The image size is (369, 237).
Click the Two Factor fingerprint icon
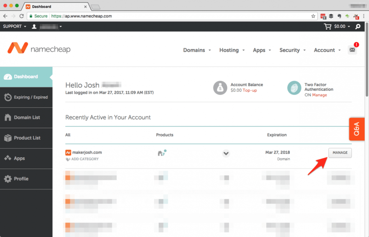coord(294,88)
